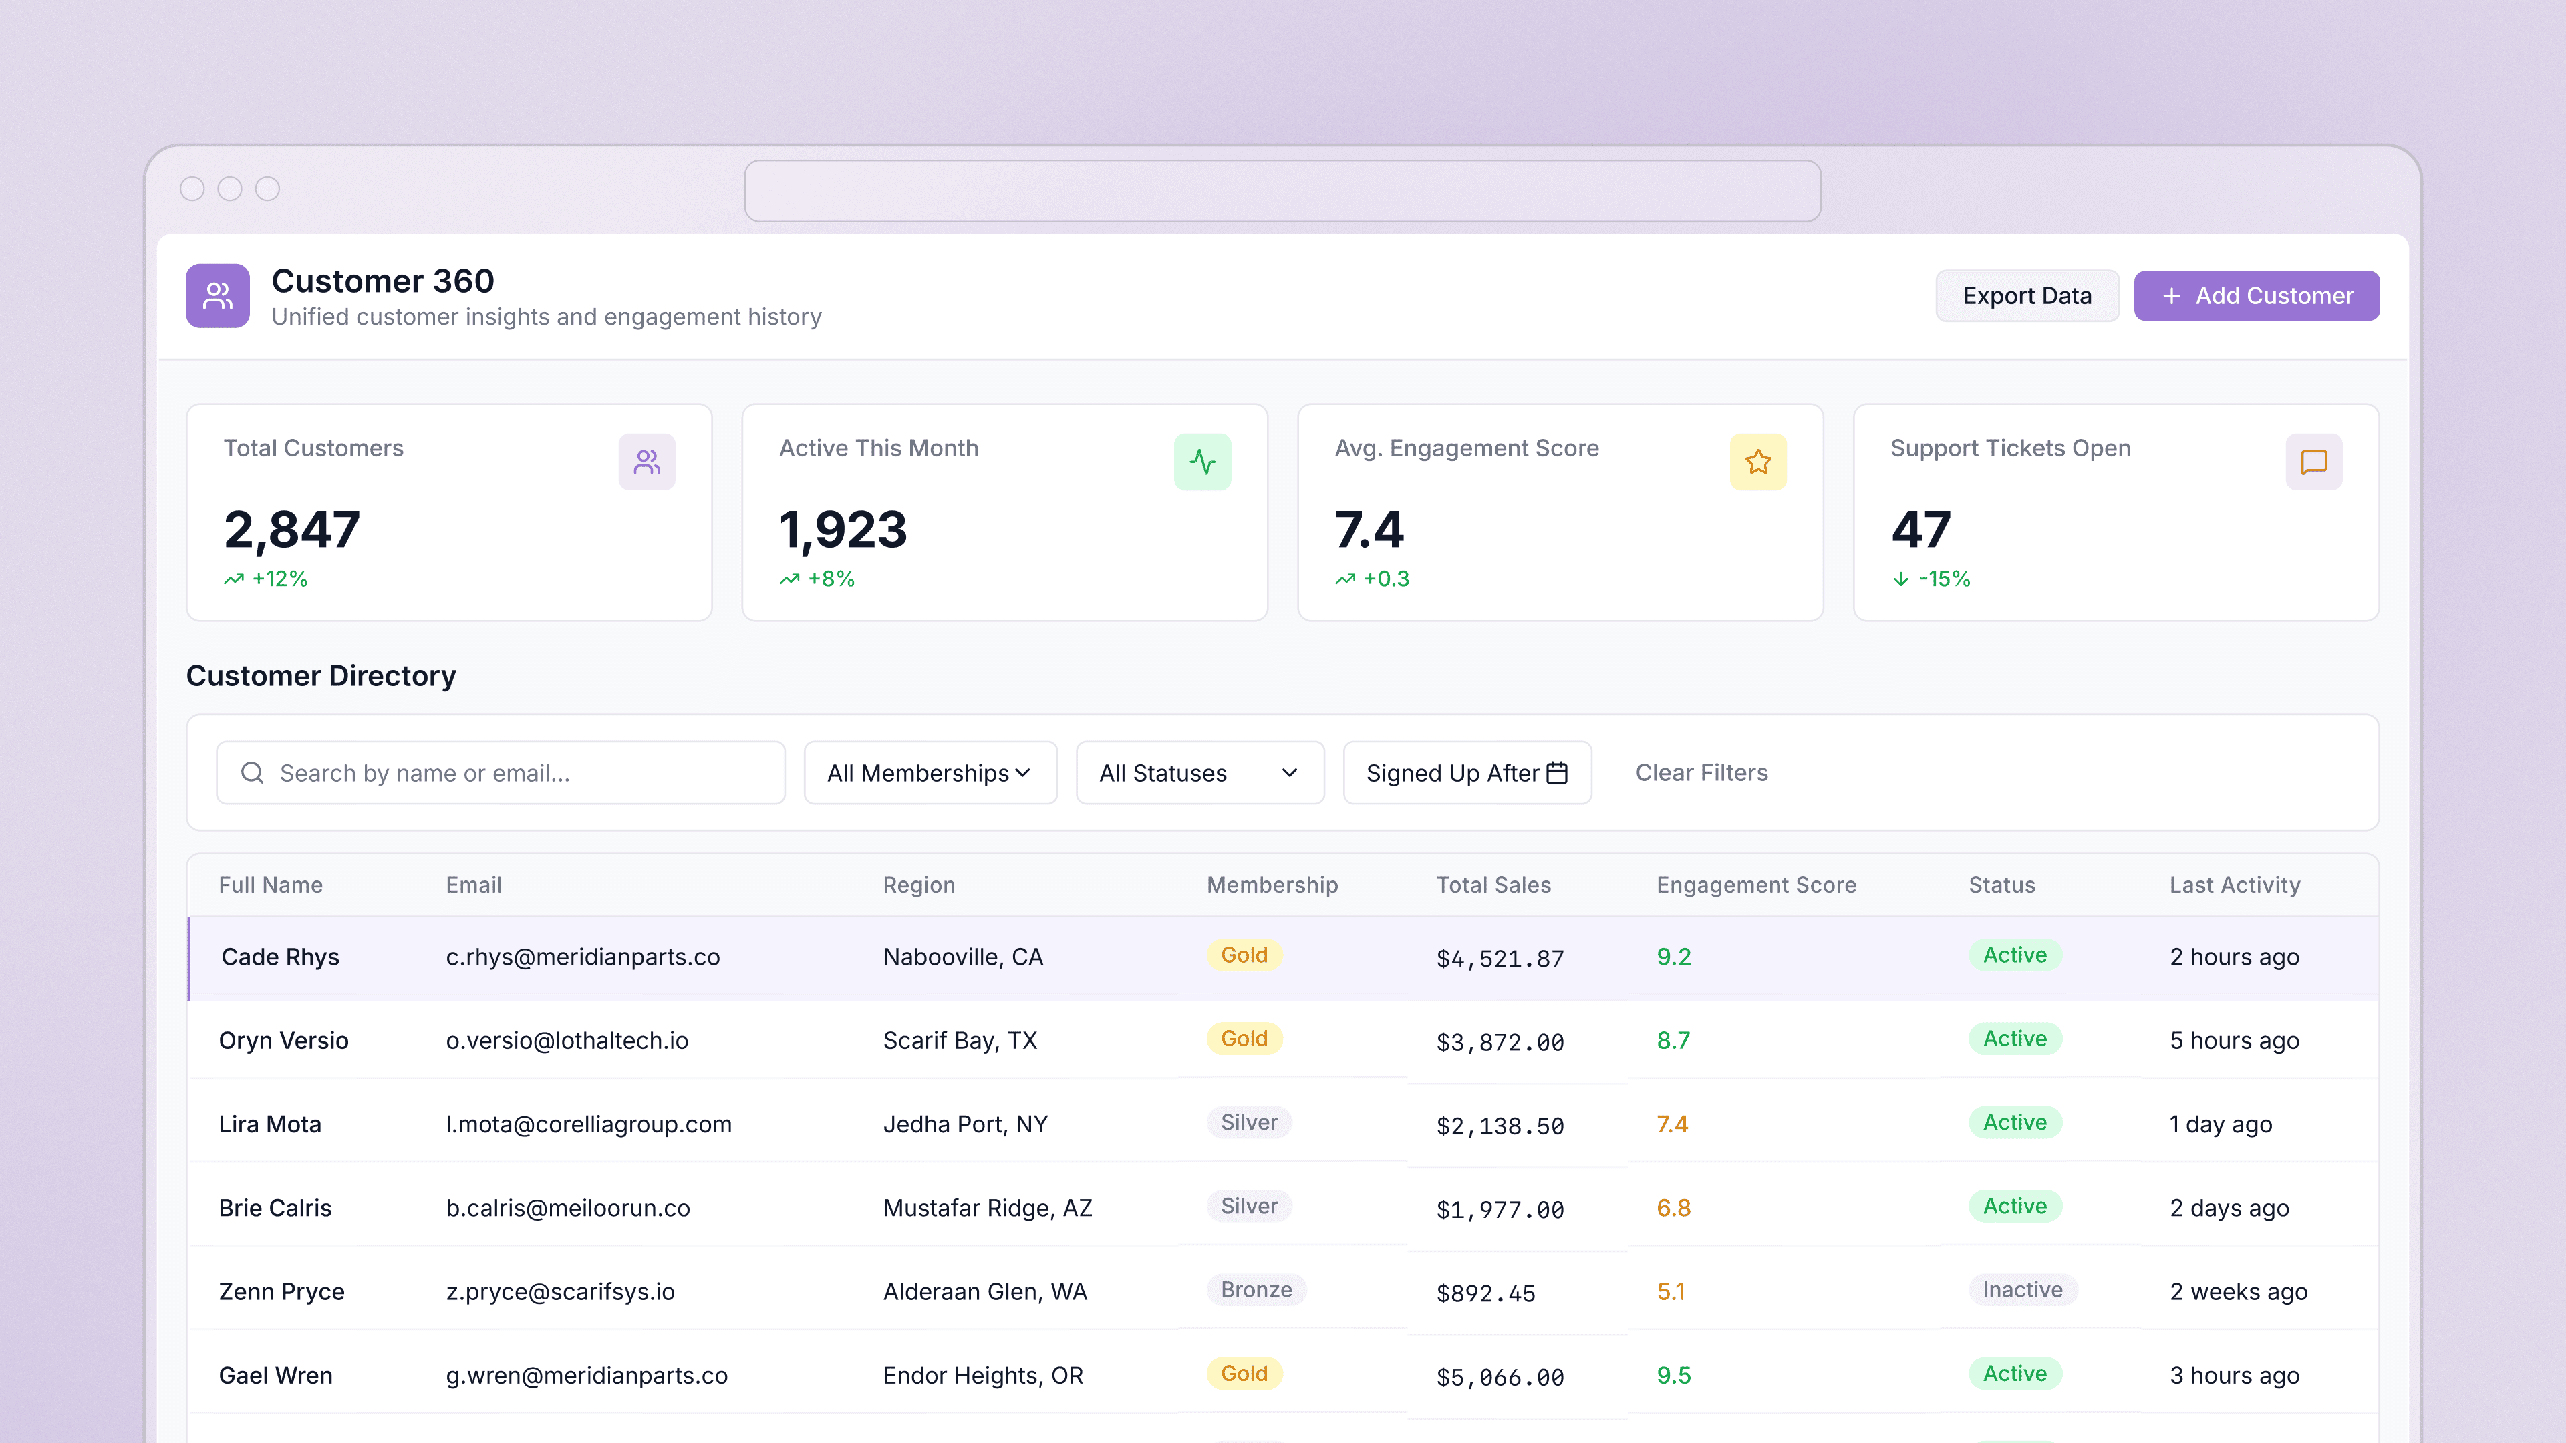Image resolution: width=2566 pixels, height=1443 pixels.
Task: Select the Brie Calris name cell
Action: 275,1208
